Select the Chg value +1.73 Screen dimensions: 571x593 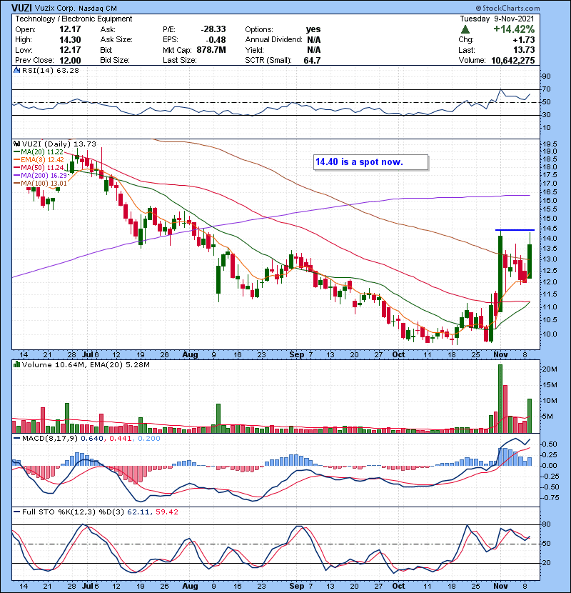[x=524, y=40]
